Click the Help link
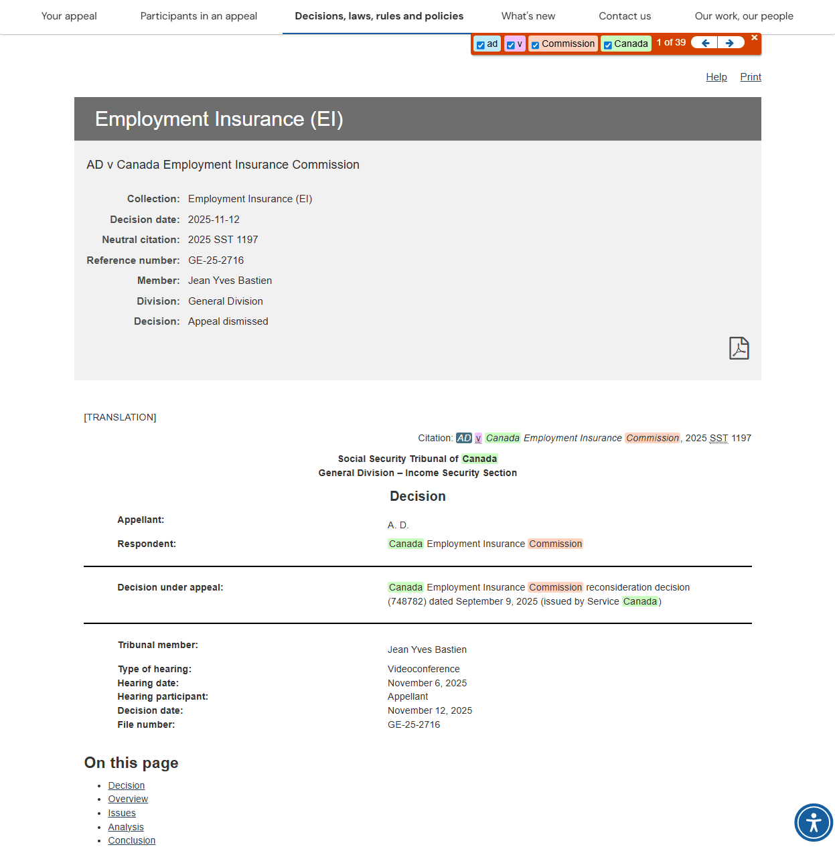Image resolution: width=835 pixels, height=849 pixels. (x=716, y=77)
